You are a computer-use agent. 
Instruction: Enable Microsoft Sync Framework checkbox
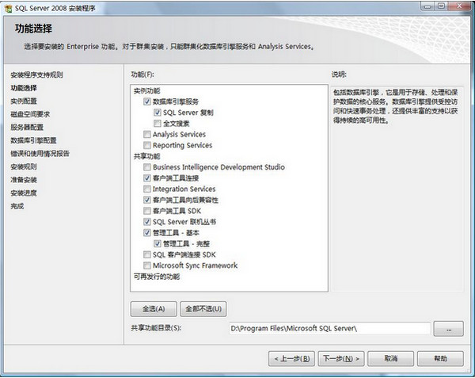[x=147, y=265]
